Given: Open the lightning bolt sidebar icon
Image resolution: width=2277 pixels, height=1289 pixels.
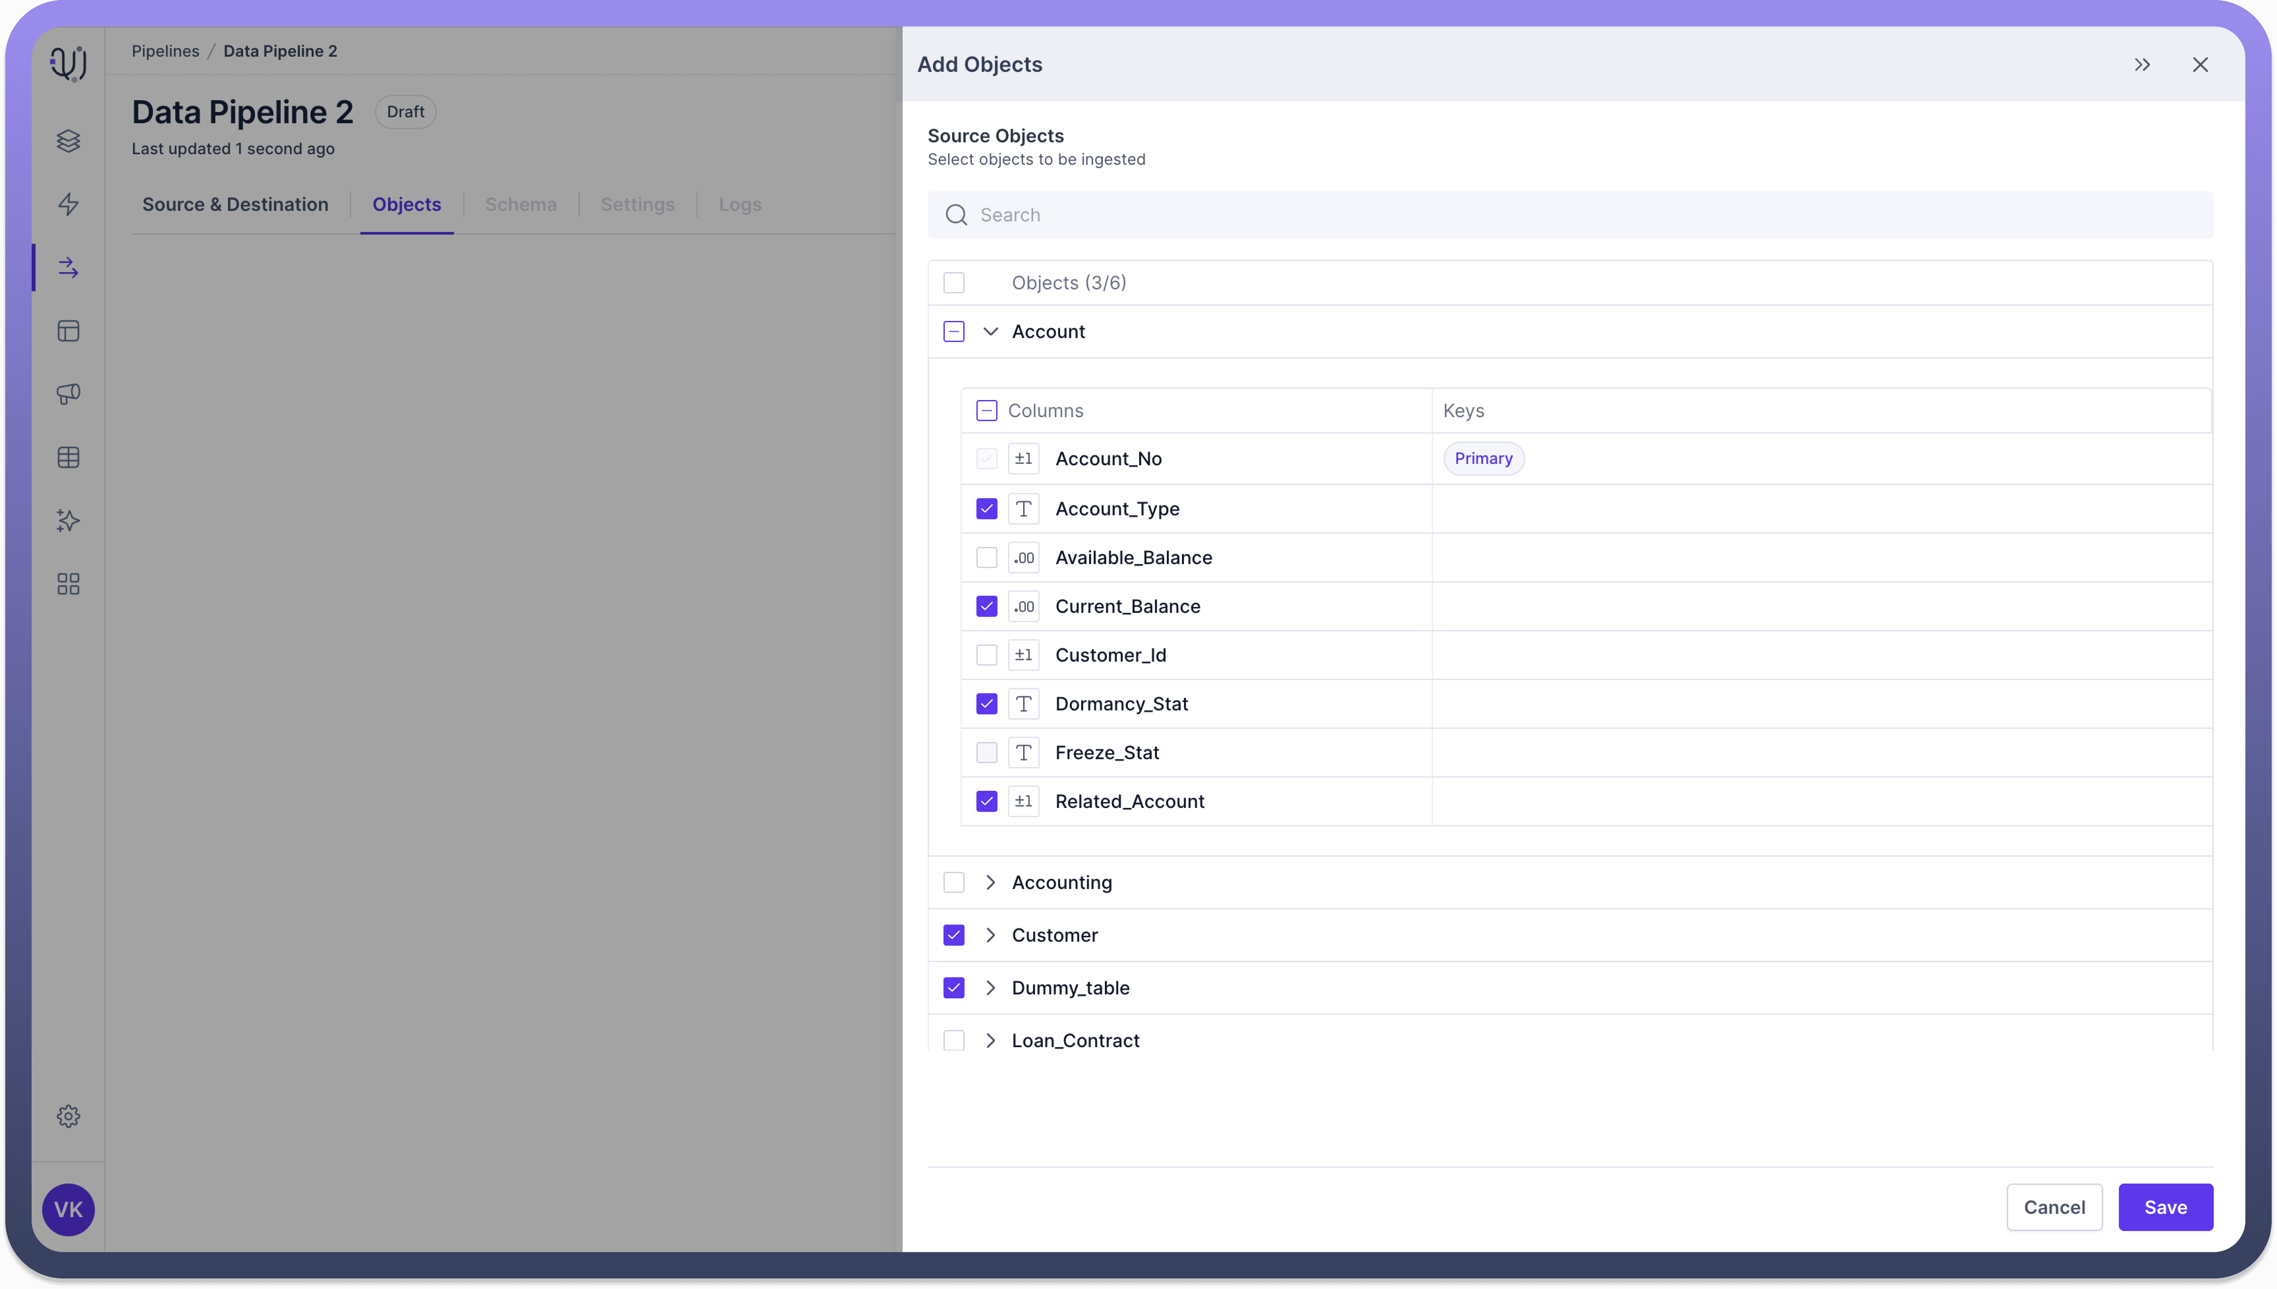Looking at the screenshot, I should coord(68,205).
